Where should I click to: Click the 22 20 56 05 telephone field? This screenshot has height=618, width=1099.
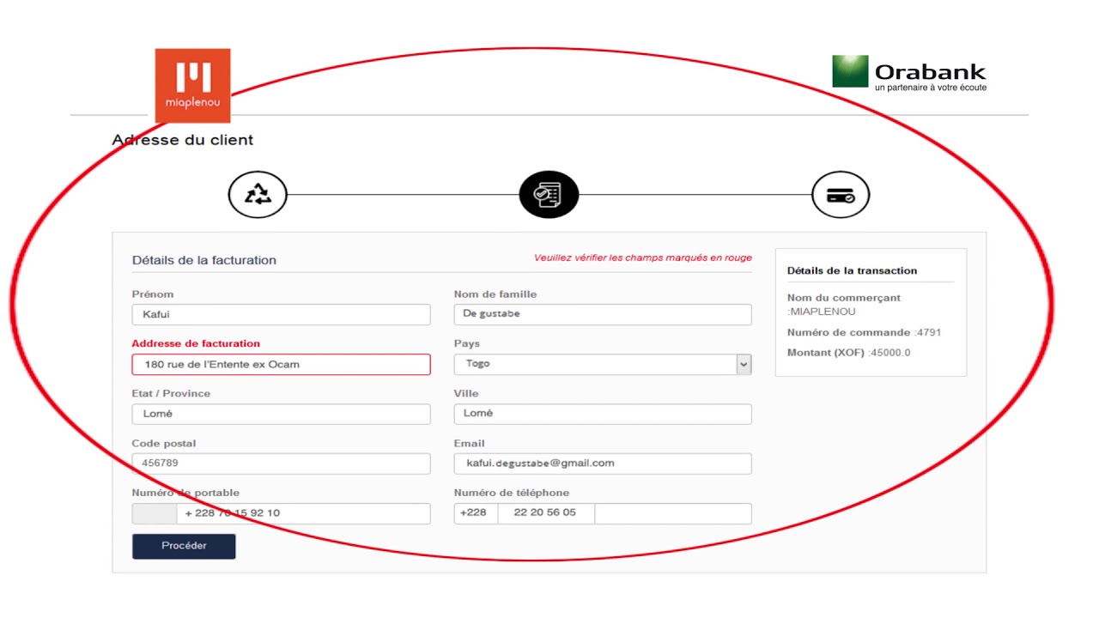546,513
